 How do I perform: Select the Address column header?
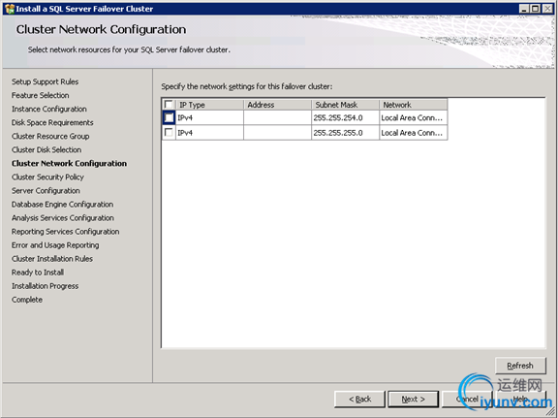(x=277, y=105)
